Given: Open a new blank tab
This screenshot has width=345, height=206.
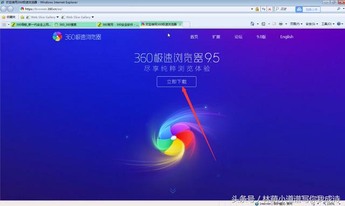Looking at the screenshot, I should click(187, 24).
